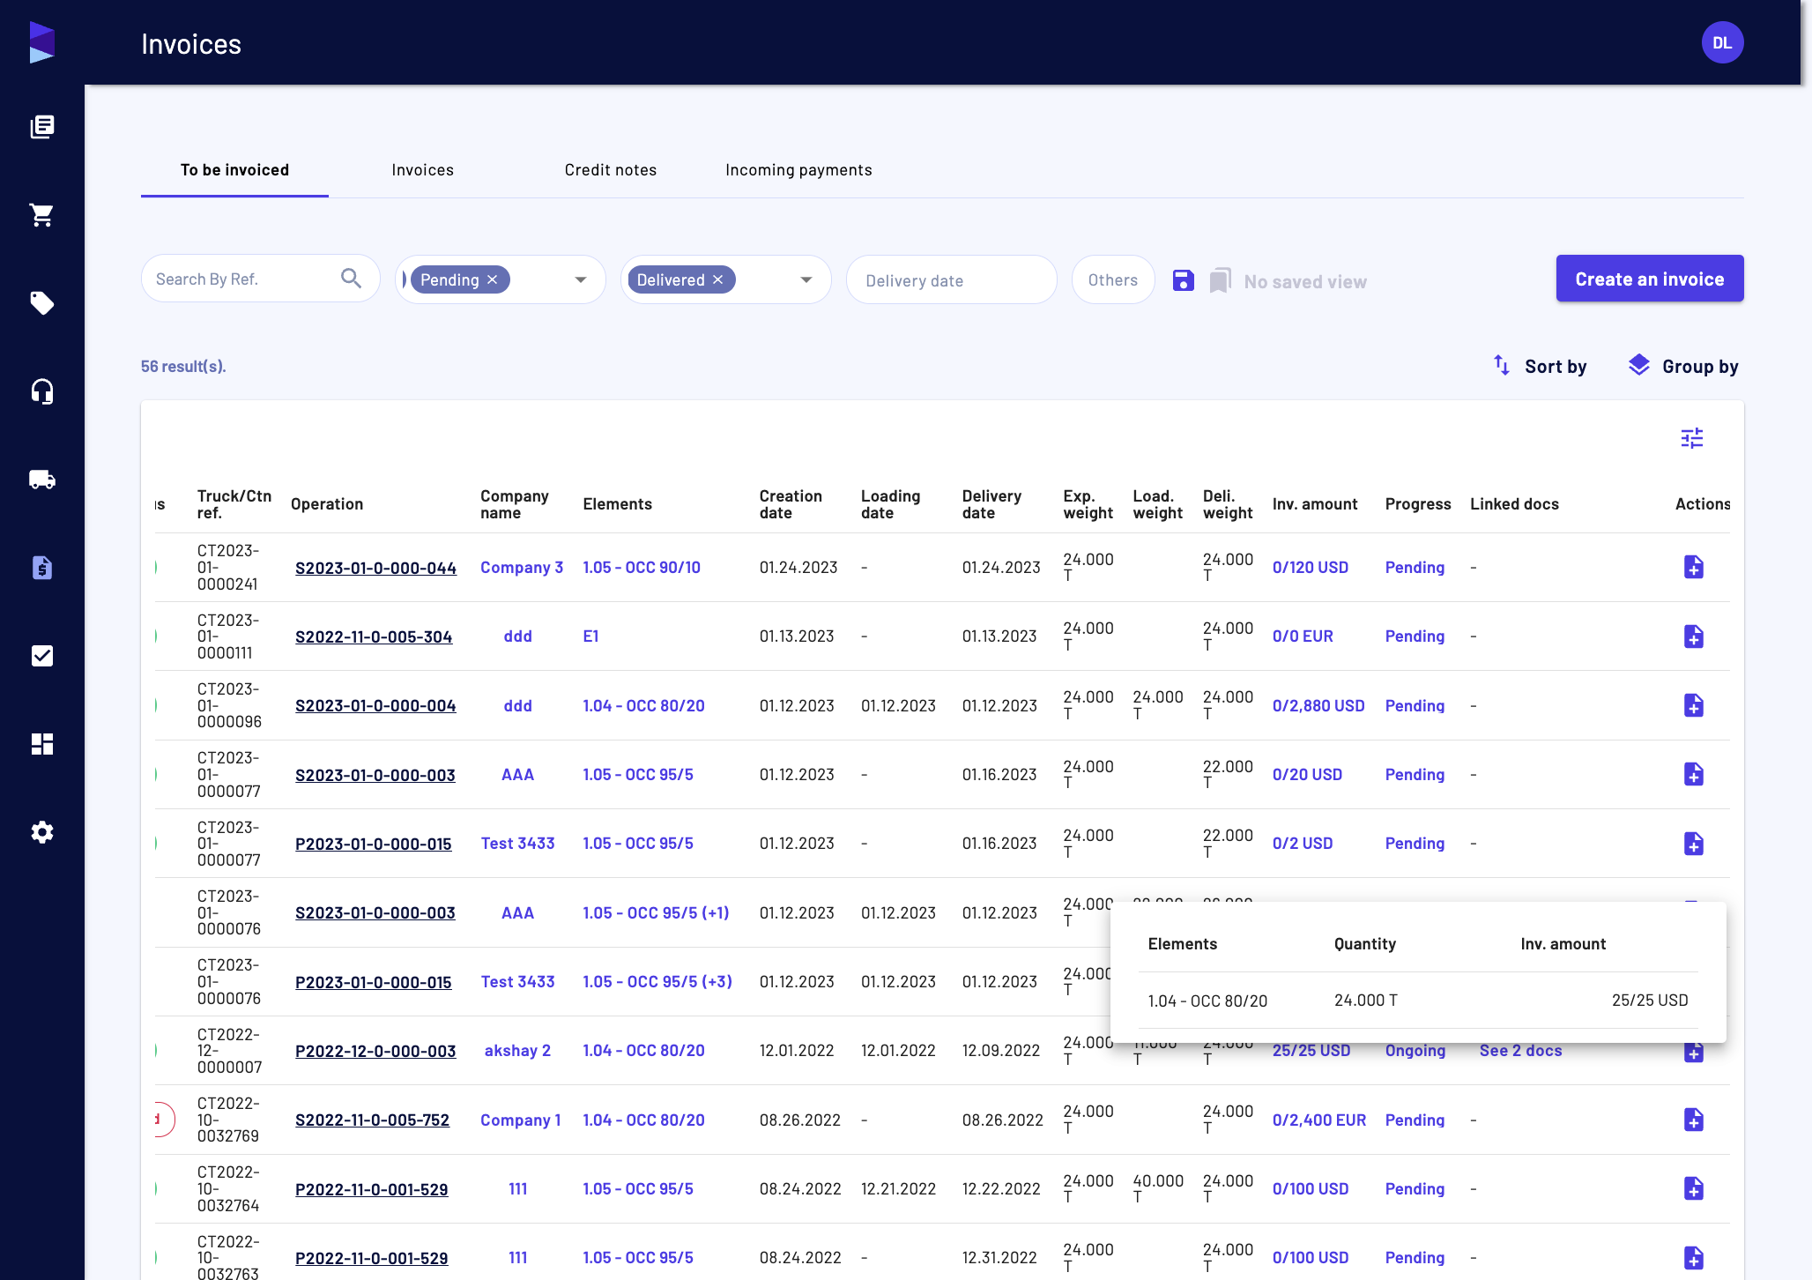The height and width of the screenshot is (1280, 1812).
Task: Click the dashboard grid sidebar icon
Action: click(41, 744)
